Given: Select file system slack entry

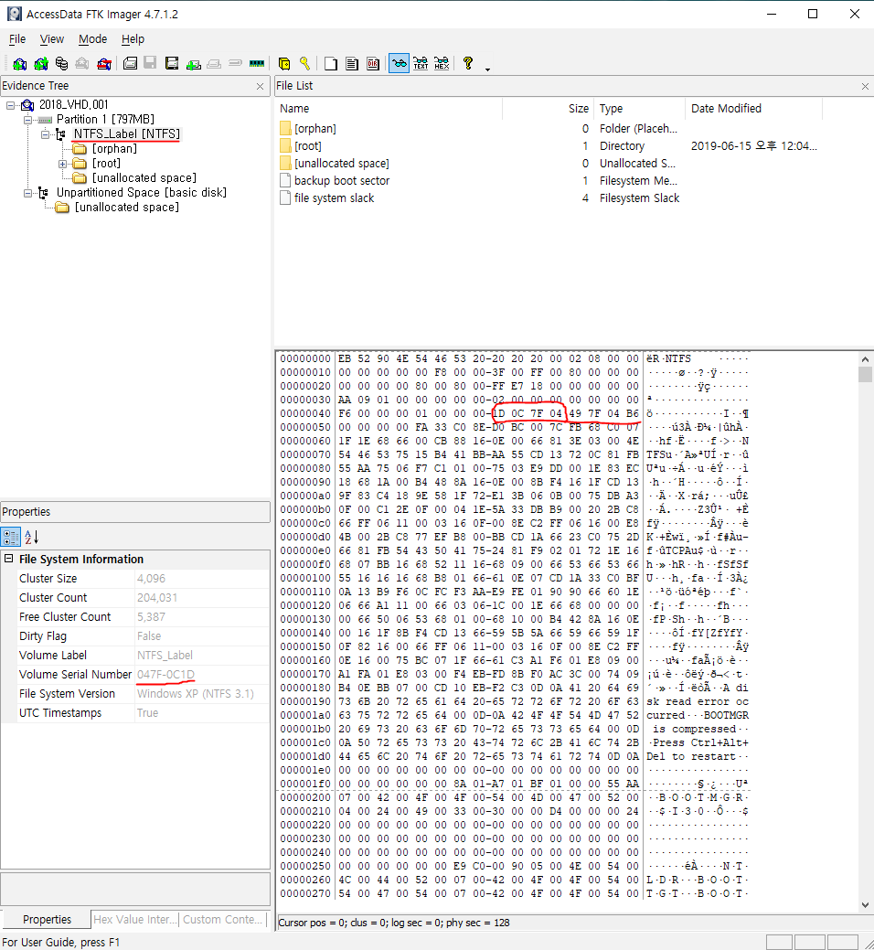Looking at the screenshot, I should [x=334, y=198].
